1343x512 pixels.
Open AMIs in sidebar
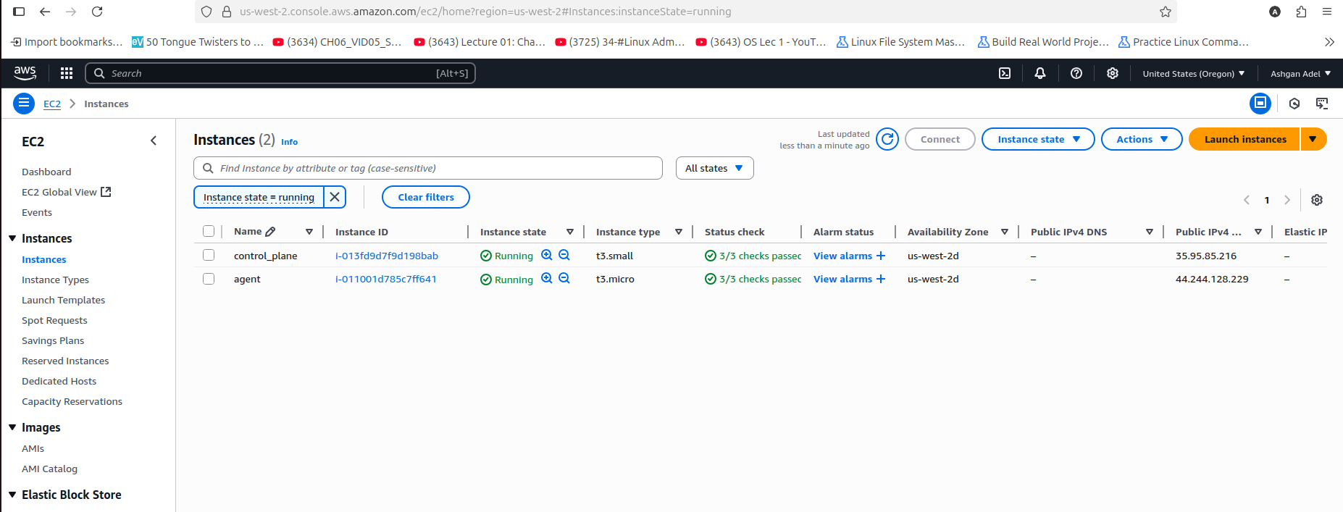pos(33,448)
